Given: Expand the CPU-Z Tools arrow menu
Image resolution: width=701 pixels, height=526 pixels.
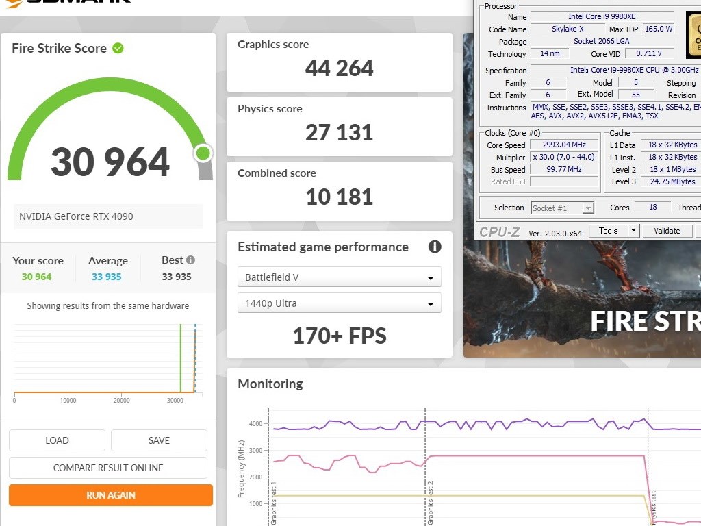Looking at the screenshot, I should point(633,231).
